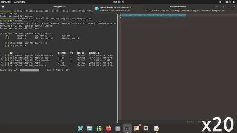The image size is (237, 133).
Task: Click the flathub.flatpakrepo URL in the editor
Action: coord(200,11)
